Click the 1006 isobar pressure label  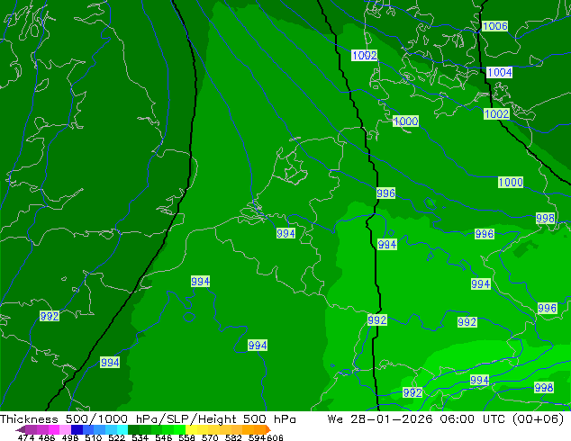click(494, 26)
